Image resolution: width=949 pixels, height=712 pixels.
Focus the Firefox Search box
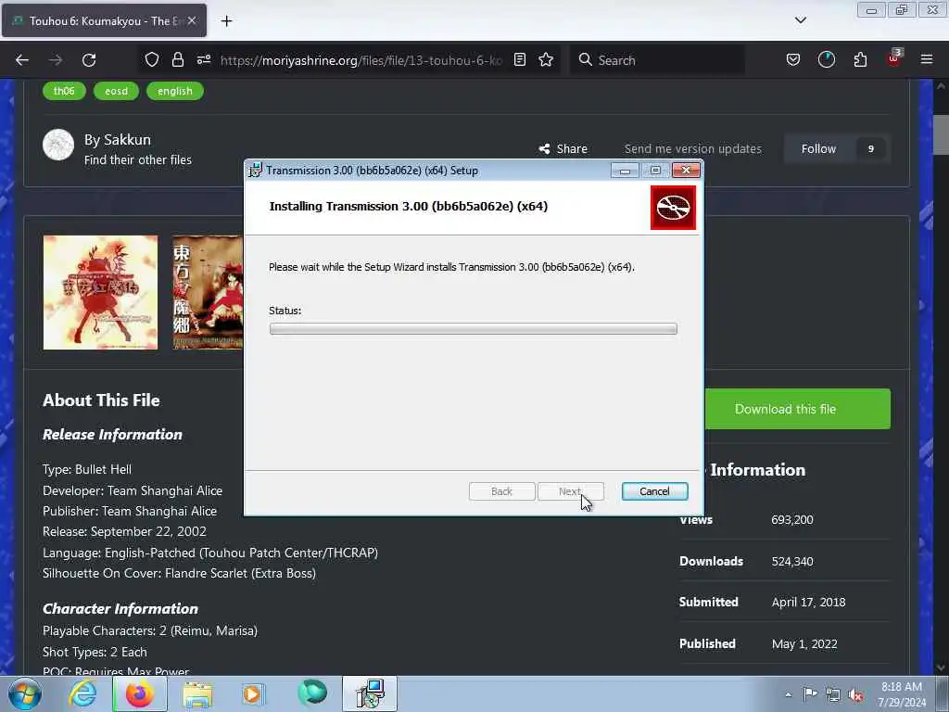point(657,60)
